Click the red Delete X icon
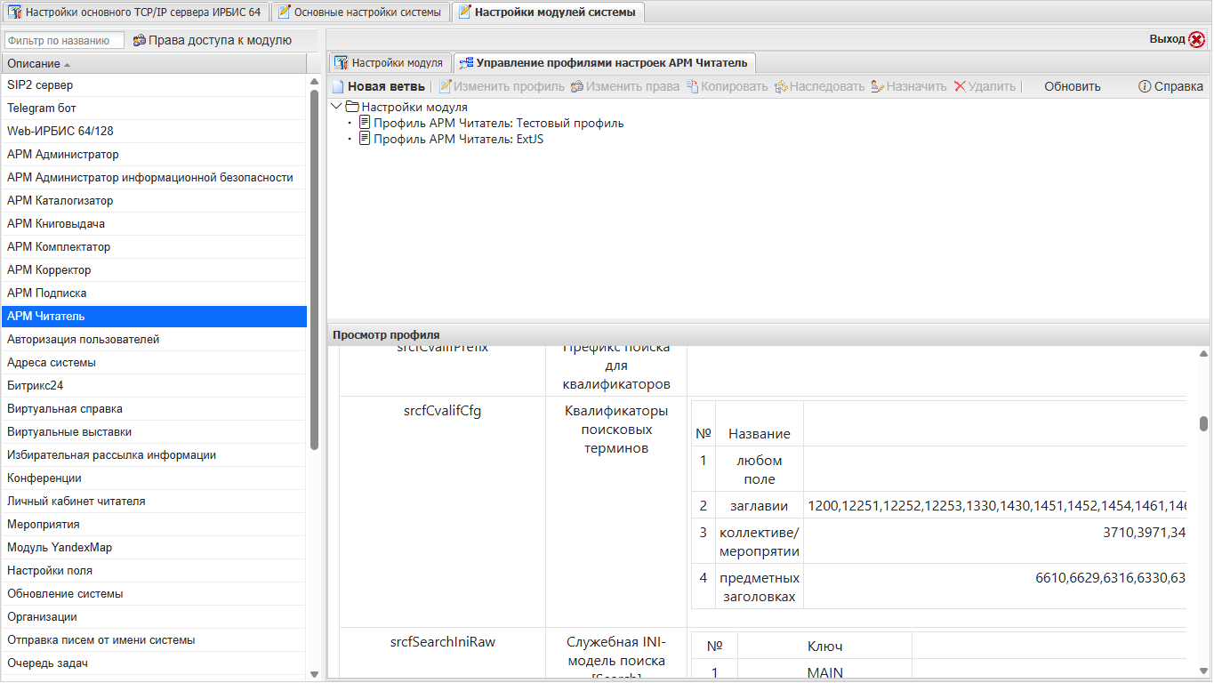 [960, 86]
